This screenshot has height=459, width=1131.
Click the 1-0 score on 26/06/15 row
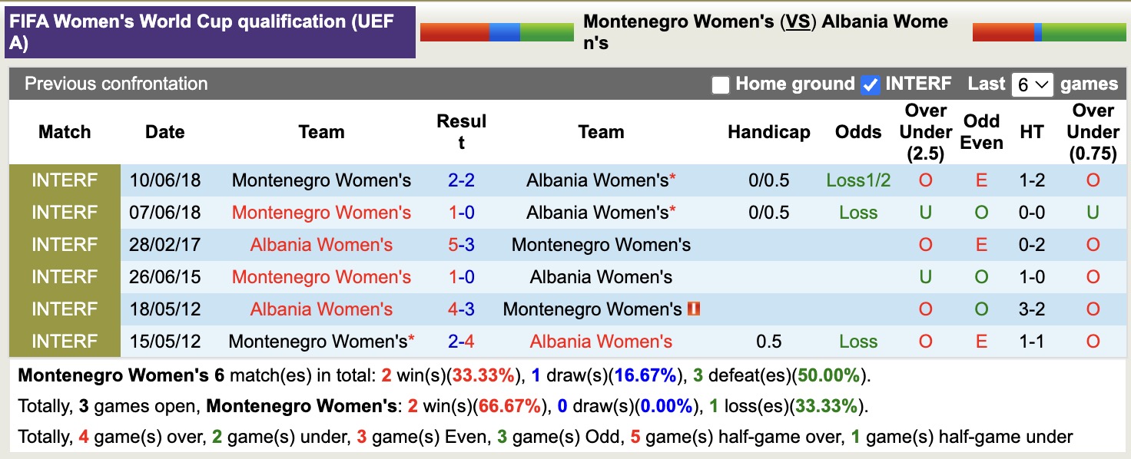point(461,277)
